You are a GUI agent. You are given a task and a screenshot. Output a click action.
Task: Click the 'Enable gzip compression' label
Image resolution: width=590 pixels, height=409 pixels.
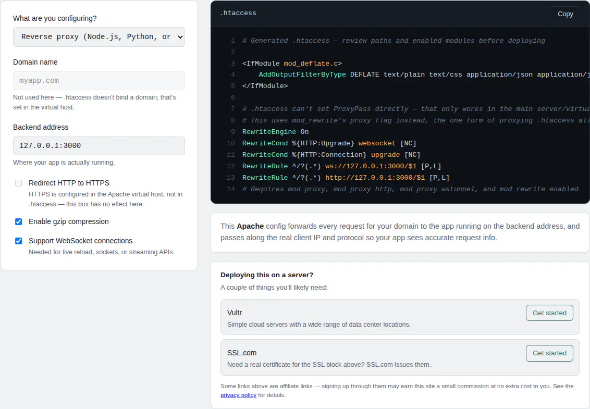(x=68, y=221)
